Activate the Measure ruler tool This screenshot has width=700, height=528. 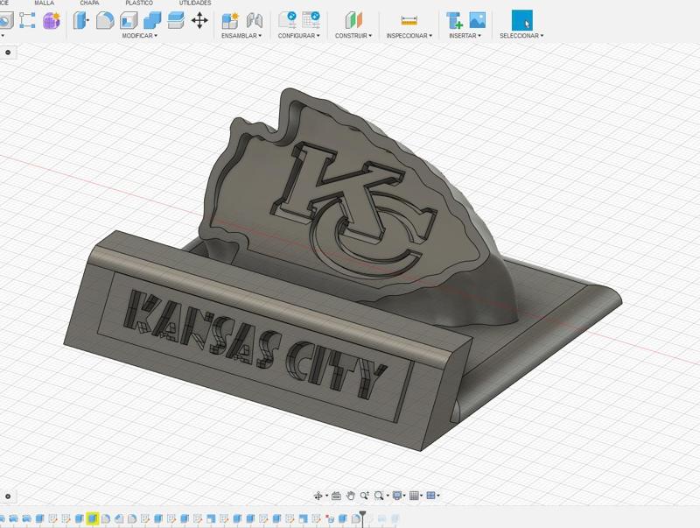point(409,20)
